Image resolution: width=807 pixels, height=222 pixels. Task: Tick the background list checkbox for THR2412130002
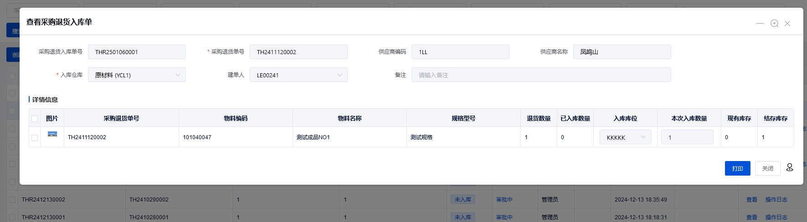click(x=12, y=200)
